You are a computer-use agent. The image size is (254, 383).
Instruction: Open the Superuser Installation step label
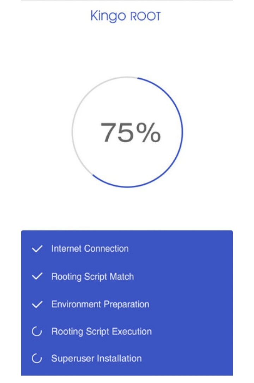[96, 359]
